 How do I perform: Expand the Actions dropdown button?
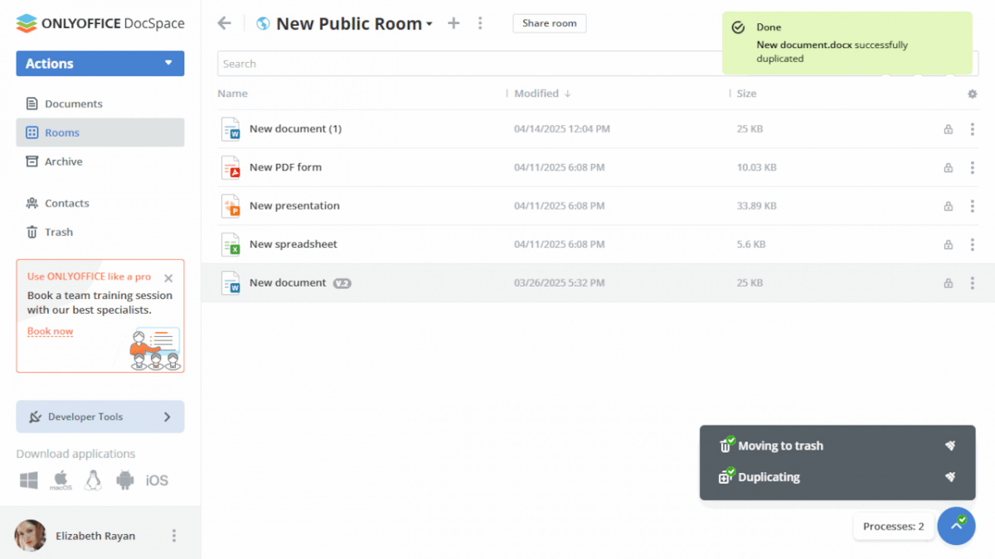(99, 64)
